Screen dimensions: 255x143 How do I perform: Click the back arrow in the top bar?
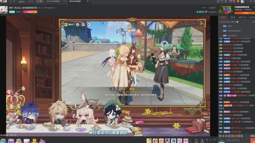11,1
